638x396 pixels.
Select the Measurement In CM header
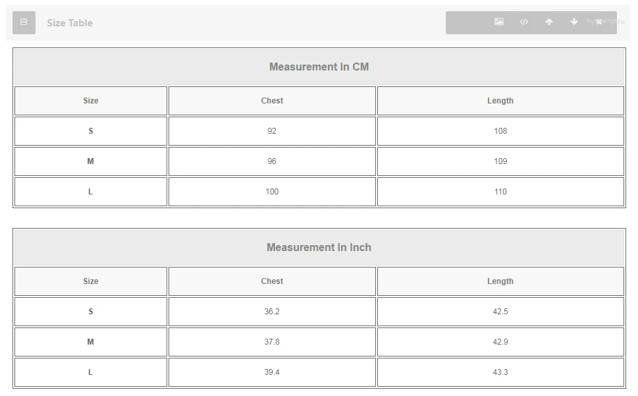[319, 67]
